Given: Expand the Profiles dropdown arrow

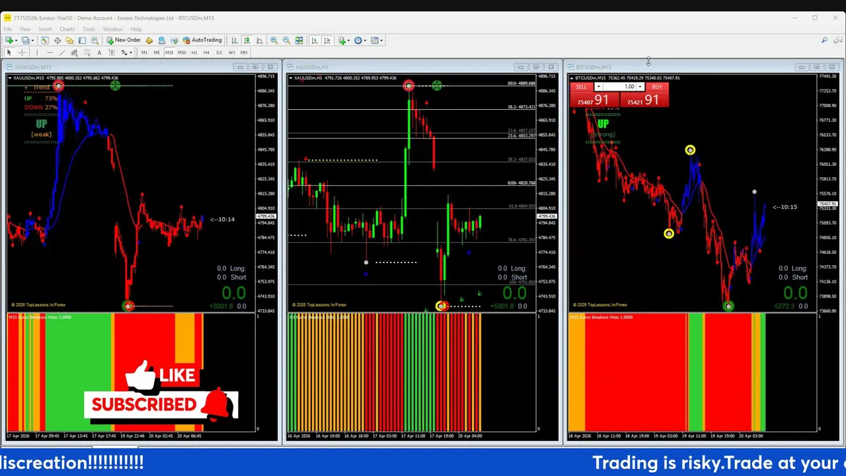Looking at the screenshot, I should point(32,40).
